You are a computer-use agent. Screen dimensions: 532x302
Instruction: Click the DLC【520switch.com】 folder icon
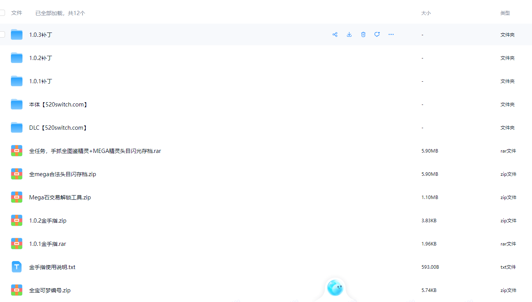point(17,128)
